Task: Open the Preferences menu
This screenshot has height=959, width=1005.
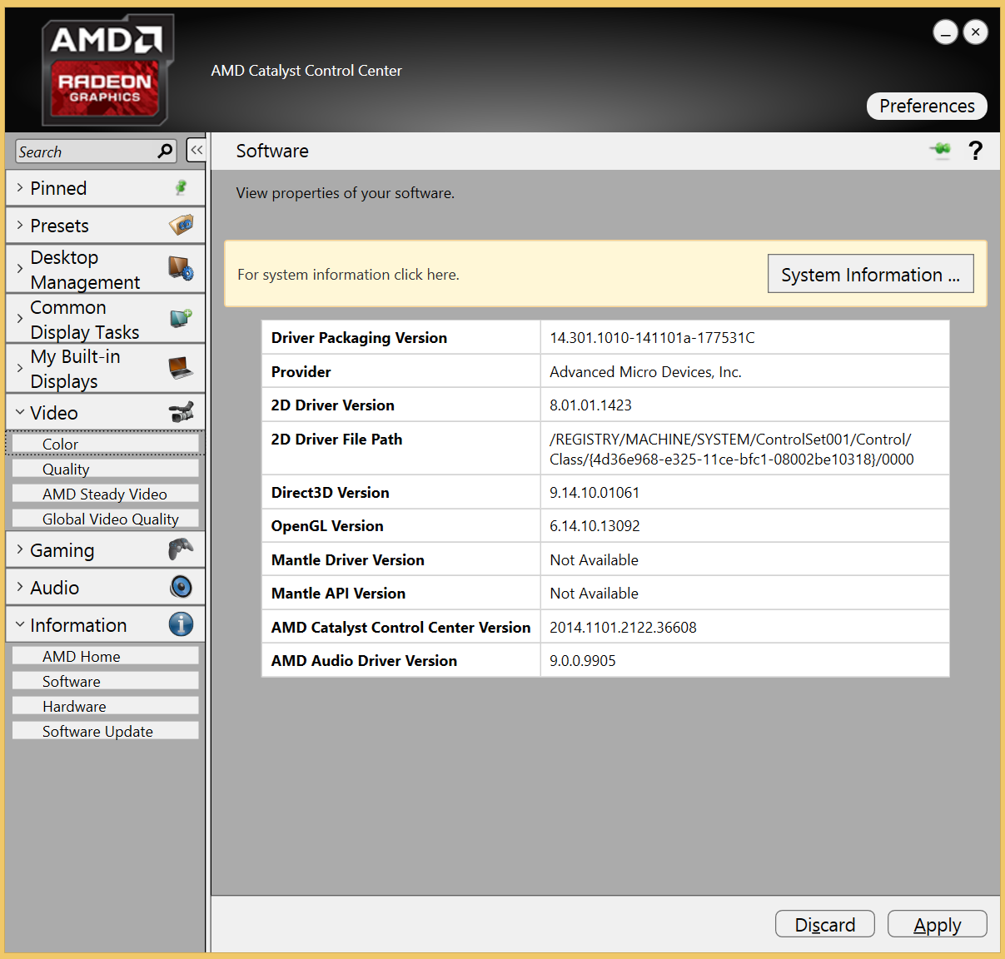Action: point(927,106)
